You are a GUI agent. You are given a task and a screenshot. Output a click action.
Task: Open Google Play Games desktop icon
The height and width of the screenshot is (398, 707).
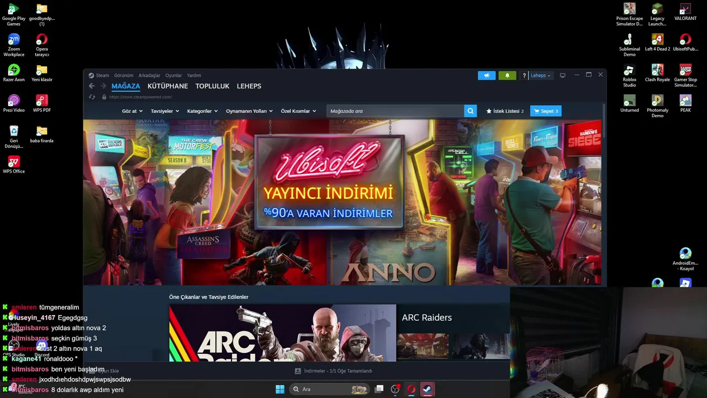point(14,15)
